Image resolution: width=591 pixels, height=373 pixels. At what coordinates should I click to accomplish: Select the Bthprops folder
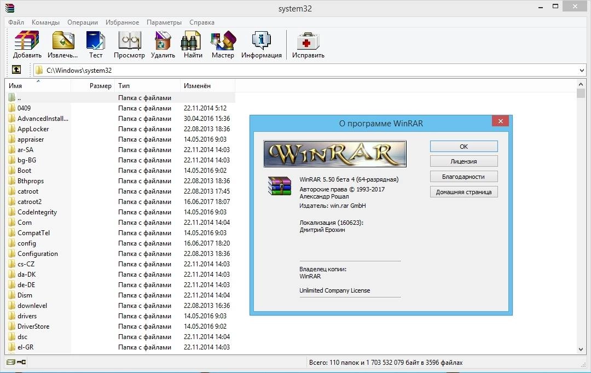click(31, 181)
